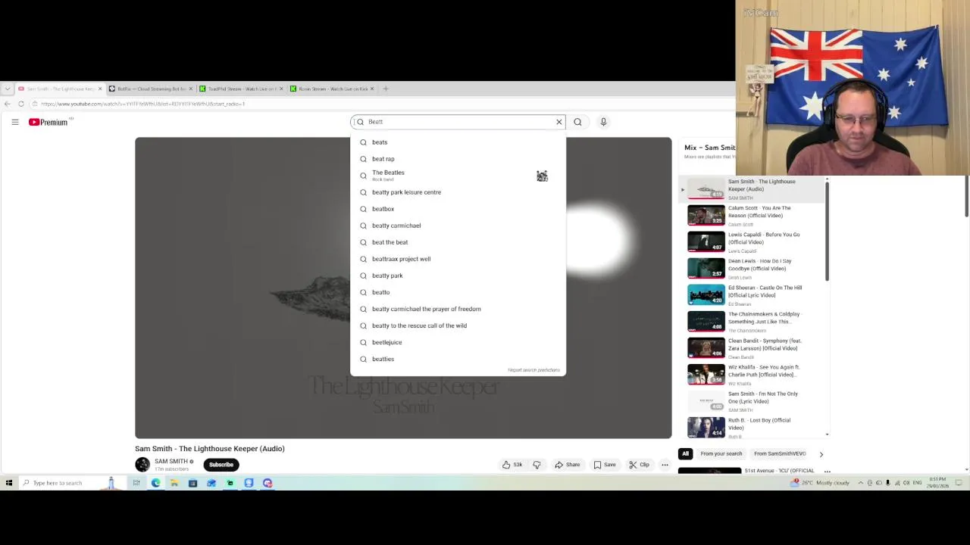970x545 pixels.
Task: Click the YouTube search field containing 'Beatt'
Action: tap(458, 122)
